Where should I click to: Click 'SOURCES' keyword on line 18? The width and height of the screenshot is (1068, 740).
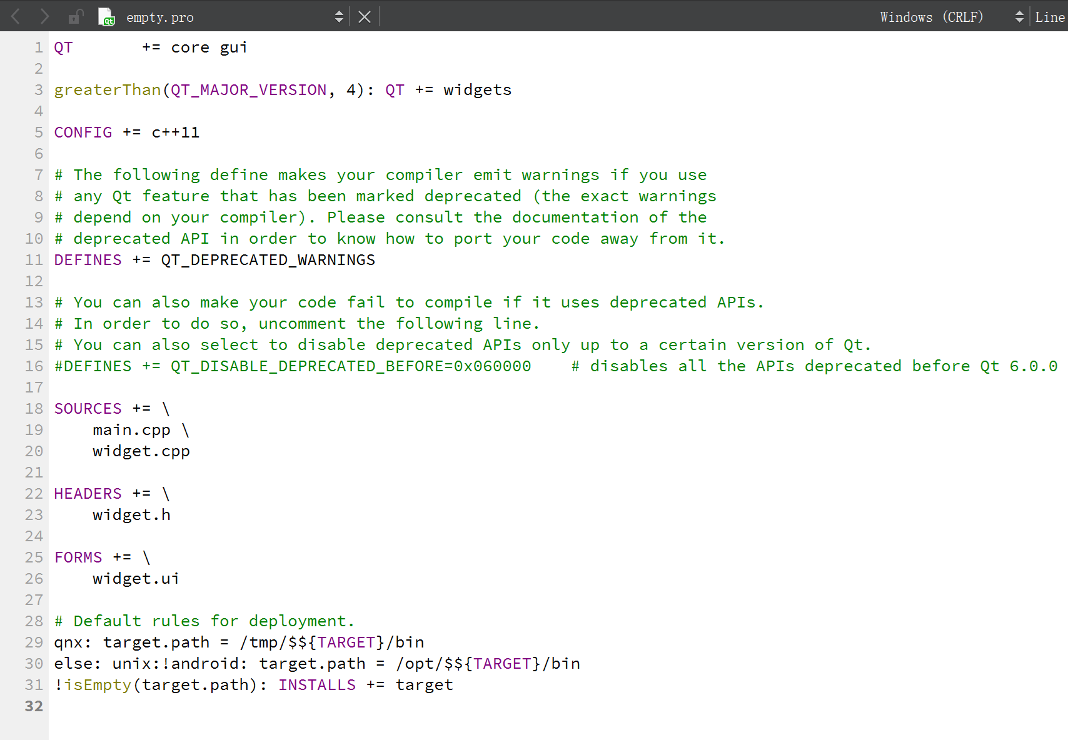click(88, 409)
